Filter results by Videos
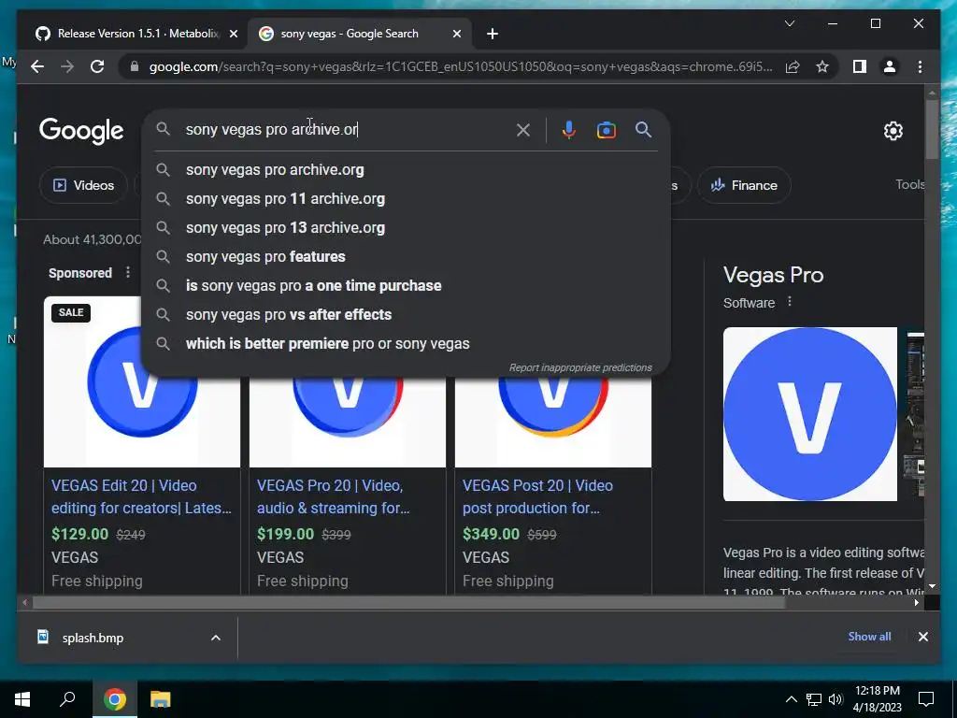Viewport: 957px width, 718px height. (83, 185)
